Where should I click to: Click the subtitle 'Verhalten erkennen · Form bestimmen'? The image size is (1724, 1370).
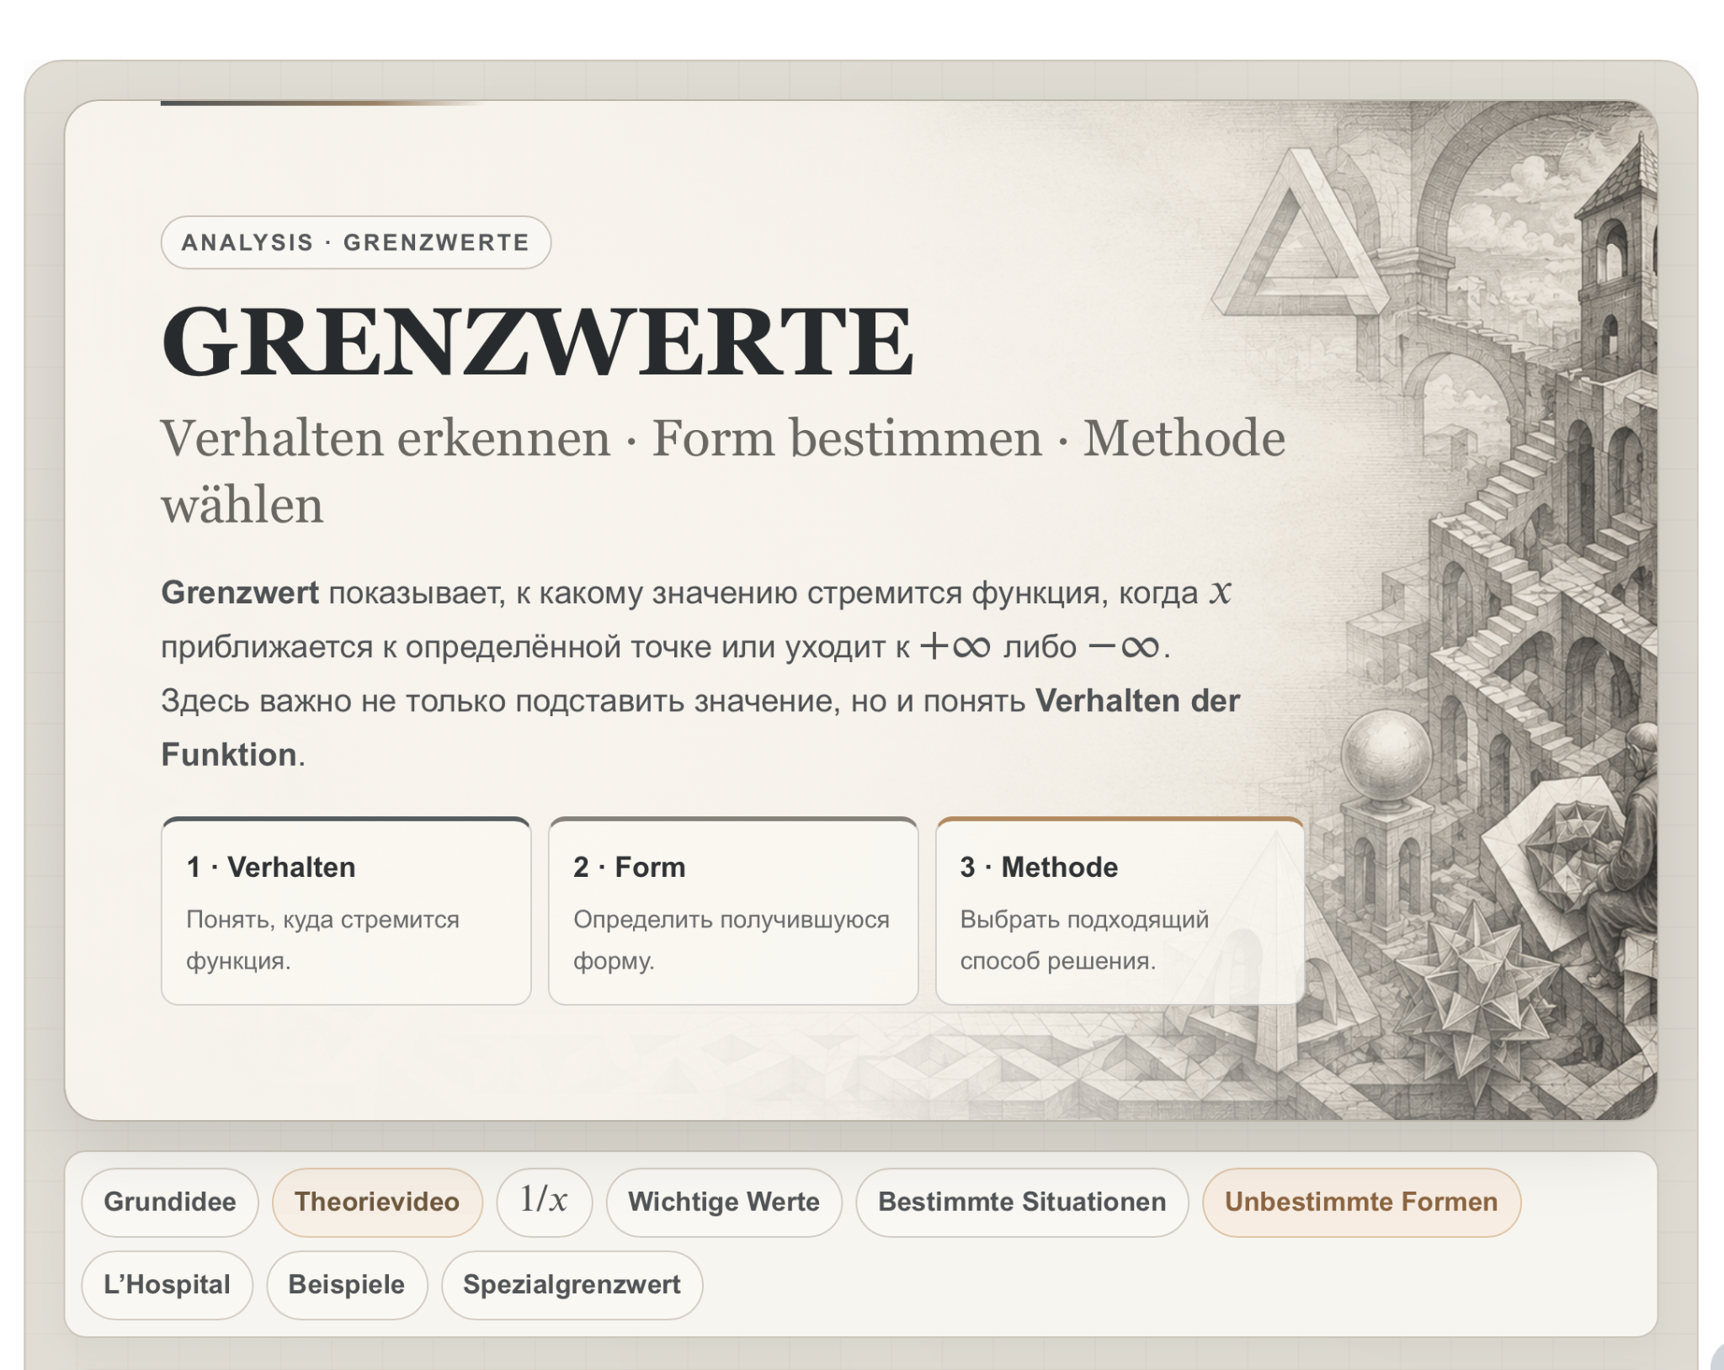tap(601, 438)
